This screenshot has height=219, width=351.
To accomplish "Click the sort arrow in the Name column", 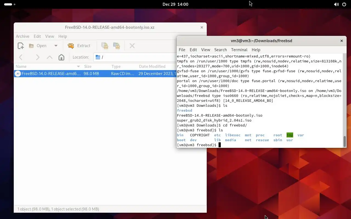I will tap(78, 67).
